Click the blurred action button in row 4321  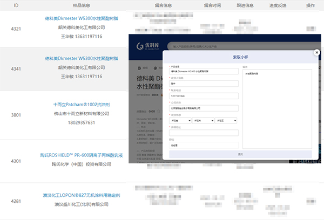(311, 29)
